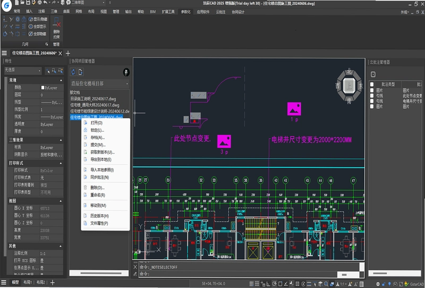
Task: Switch to the 插入 ribbon tab
Action: pos(29,11)
